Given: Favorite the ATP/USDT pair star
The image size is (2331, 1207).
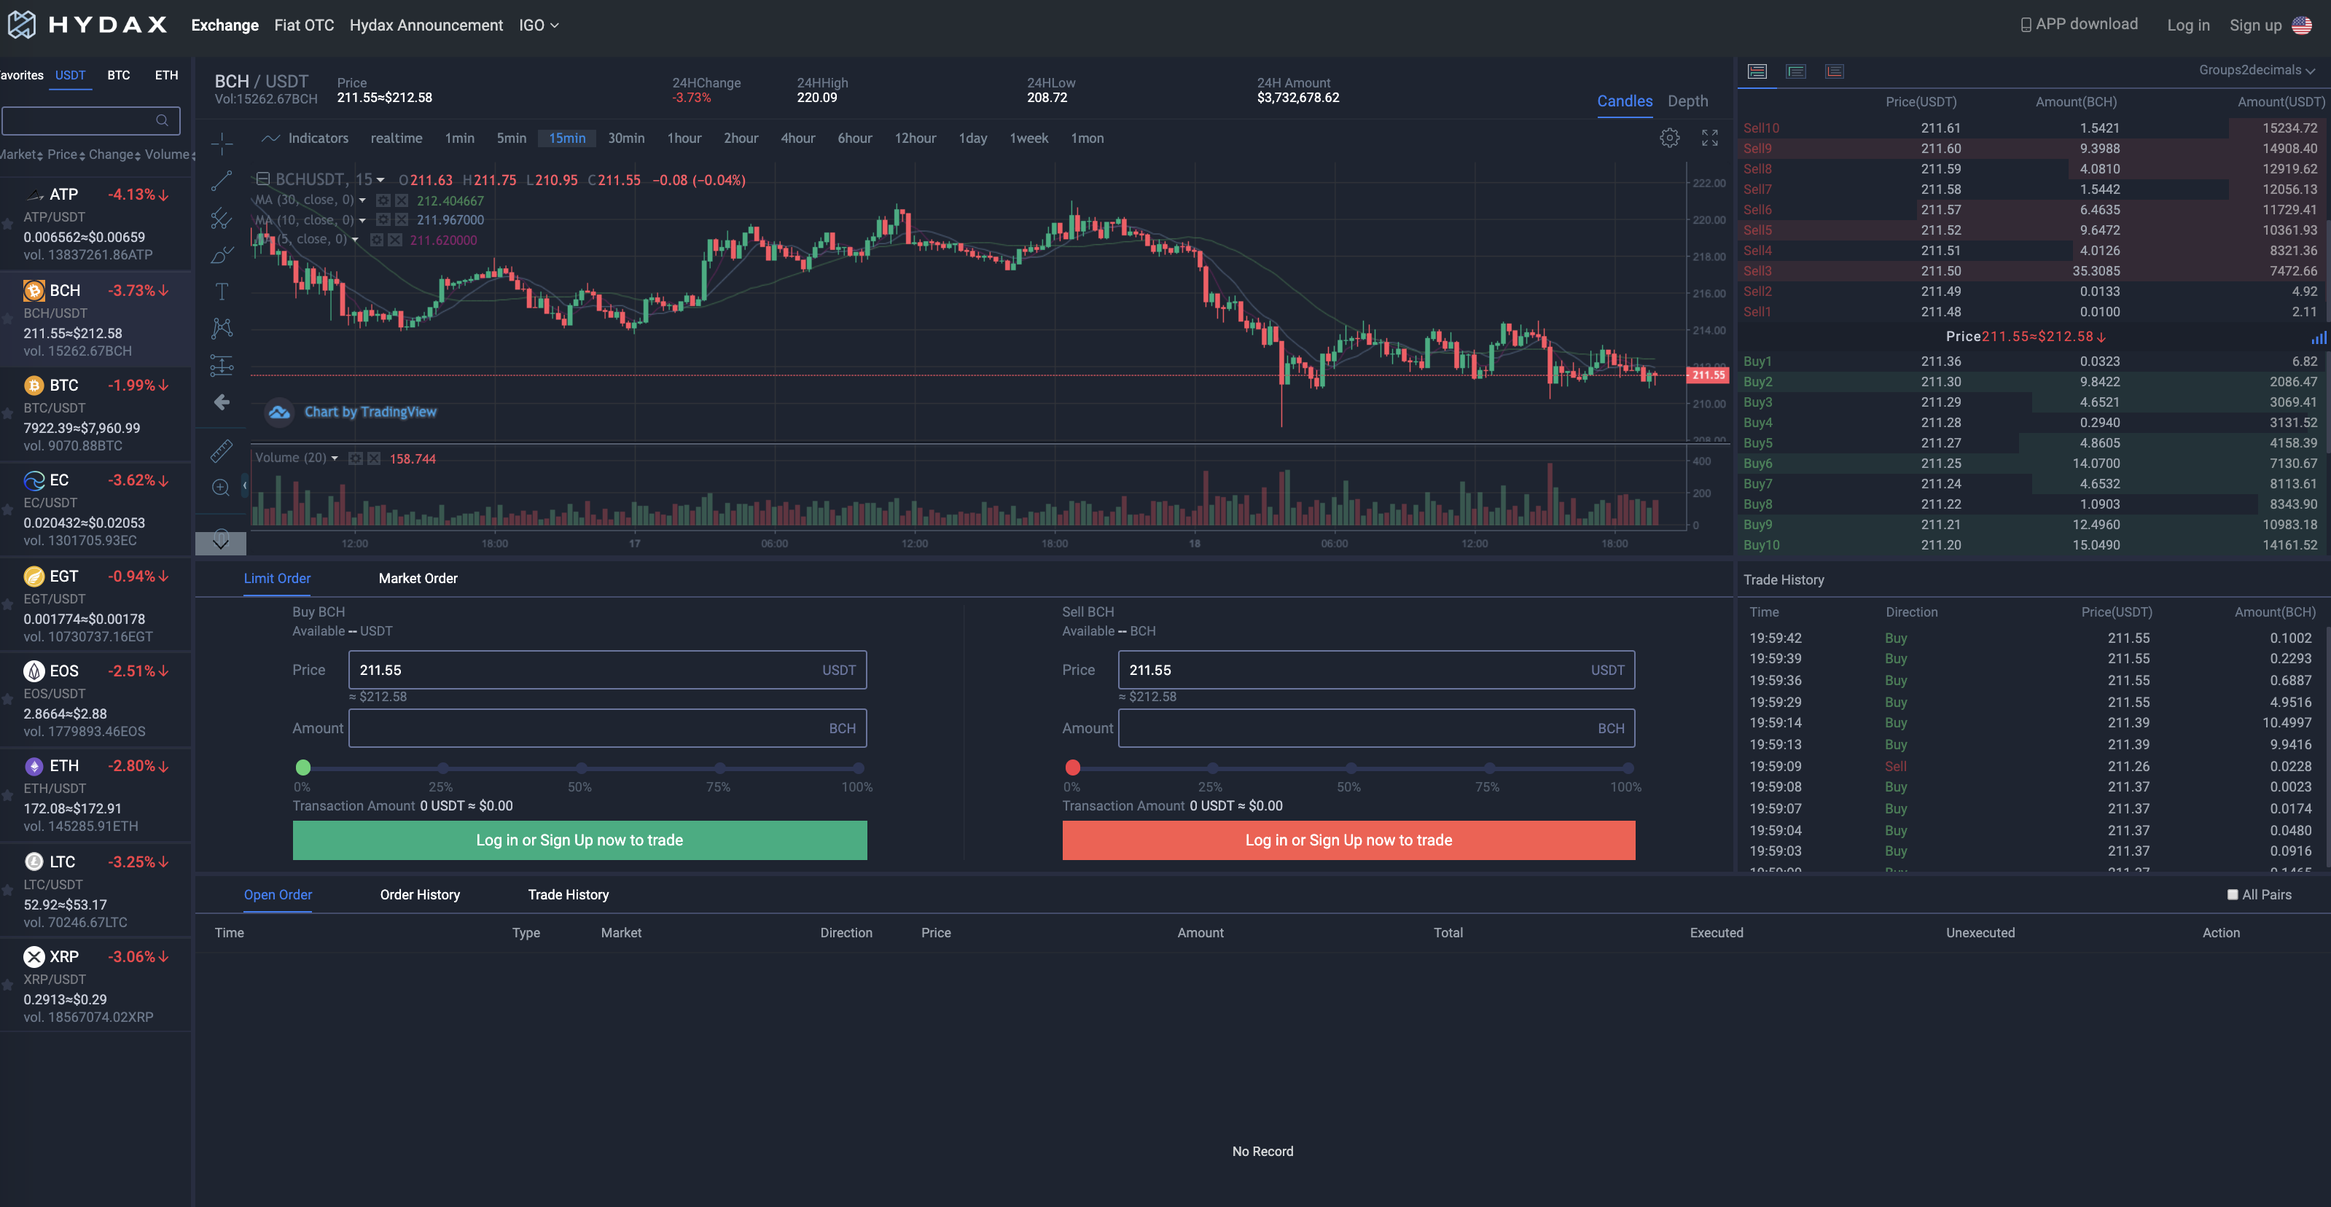Looking at the screenshot, I should pyautogui.click(x=7, y=224).
